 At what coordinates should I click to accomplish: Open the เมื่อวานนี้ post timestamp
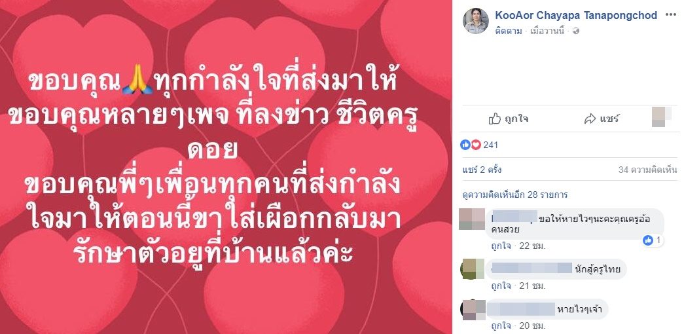click(x=547, y=31)
